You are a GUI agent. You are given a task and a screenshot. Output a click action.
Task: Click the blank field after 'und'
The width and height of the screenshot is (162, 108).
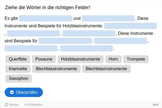coord(108,18)
